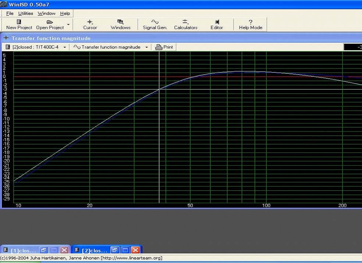The image size is (362, 263).
Task: Activate the Cursor tool
Action: point(90,22)
